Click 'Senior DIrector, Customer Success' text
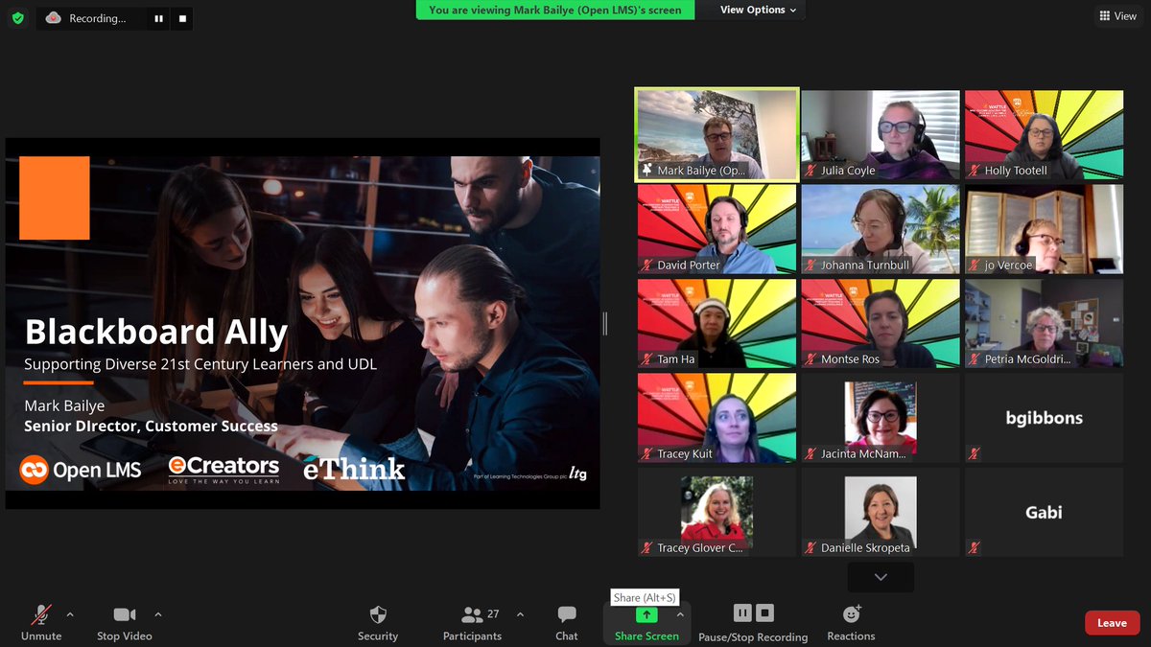 tap(151, 427)
